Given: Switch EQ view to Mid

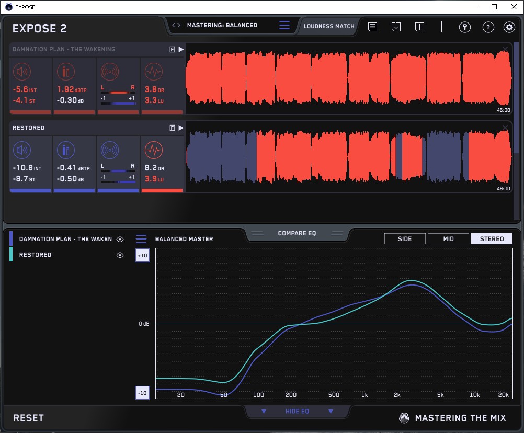Looking at the screenshot, I should 448,239.
